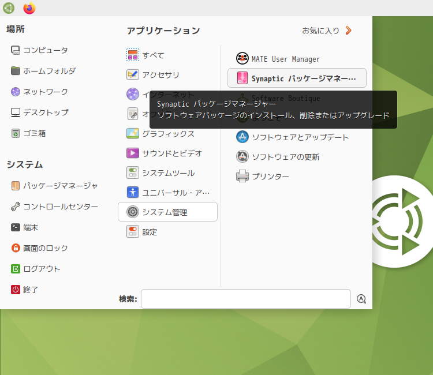Click the ホームフォルダ label
This screenshot has height=375, width=433.
click(49, 71)
